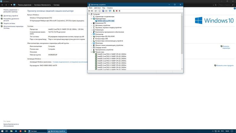This screenshot has height=133, width=236.
Task: Open Защита системы link
Action: click(9, 23)
